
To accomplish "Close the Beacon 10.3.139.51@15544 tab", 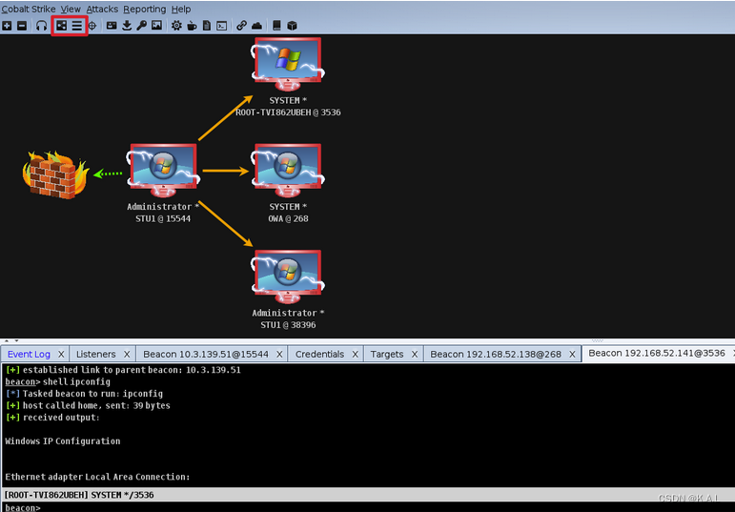I will (279, 355).
